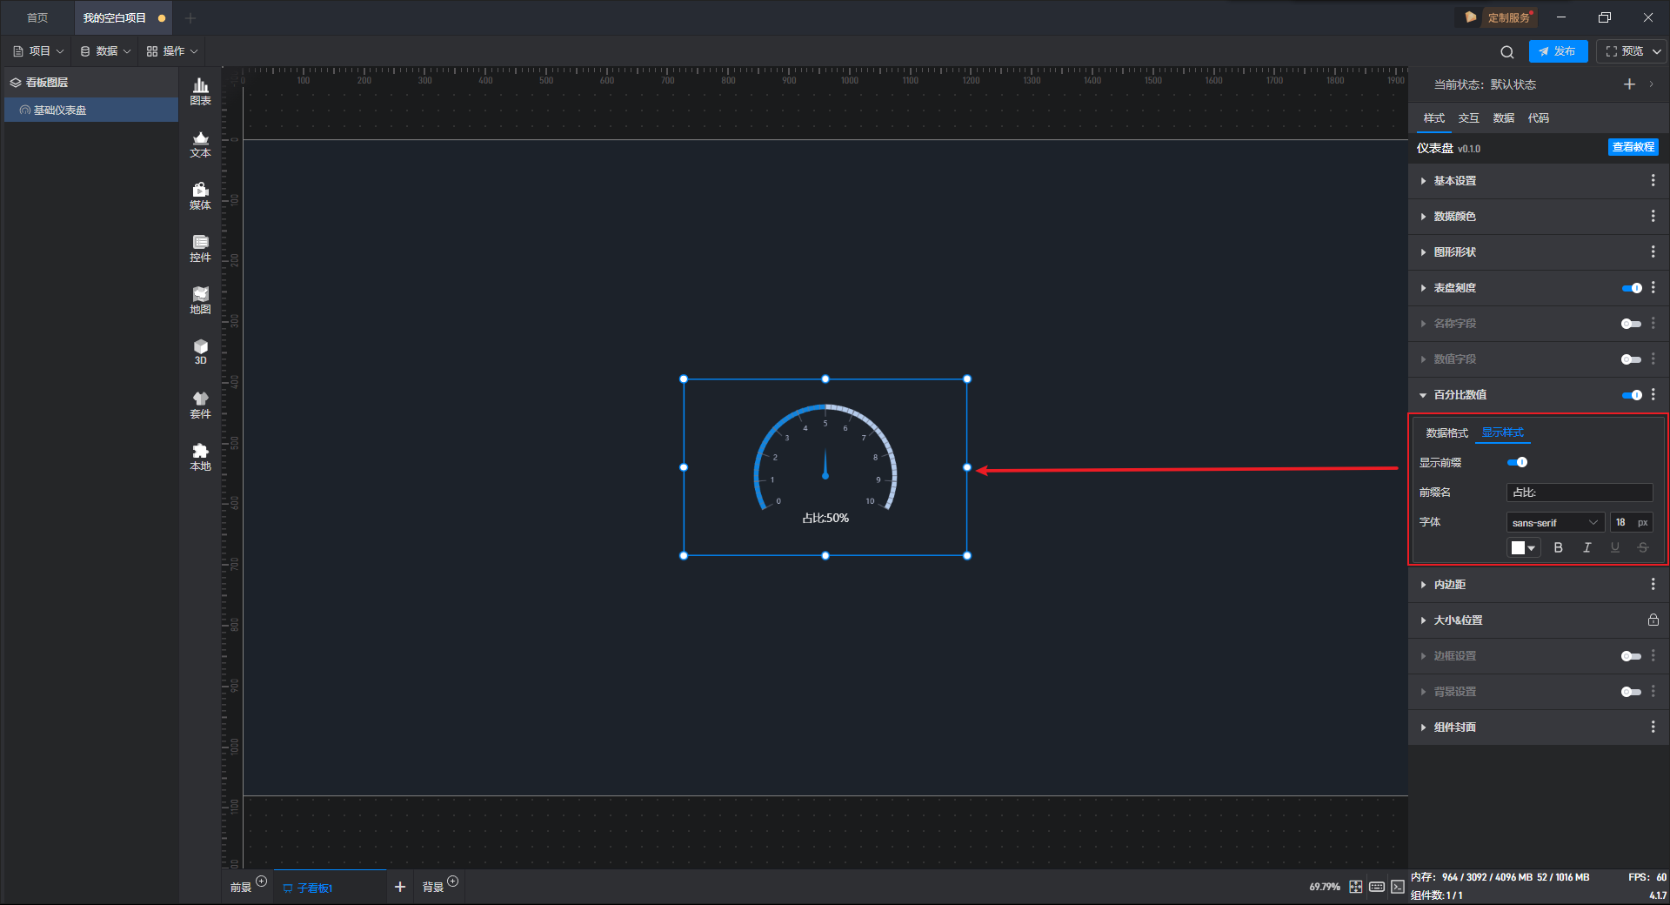Click the bold B formatting icon
Screen dimensions: 1670x905
pos(1558,547)
